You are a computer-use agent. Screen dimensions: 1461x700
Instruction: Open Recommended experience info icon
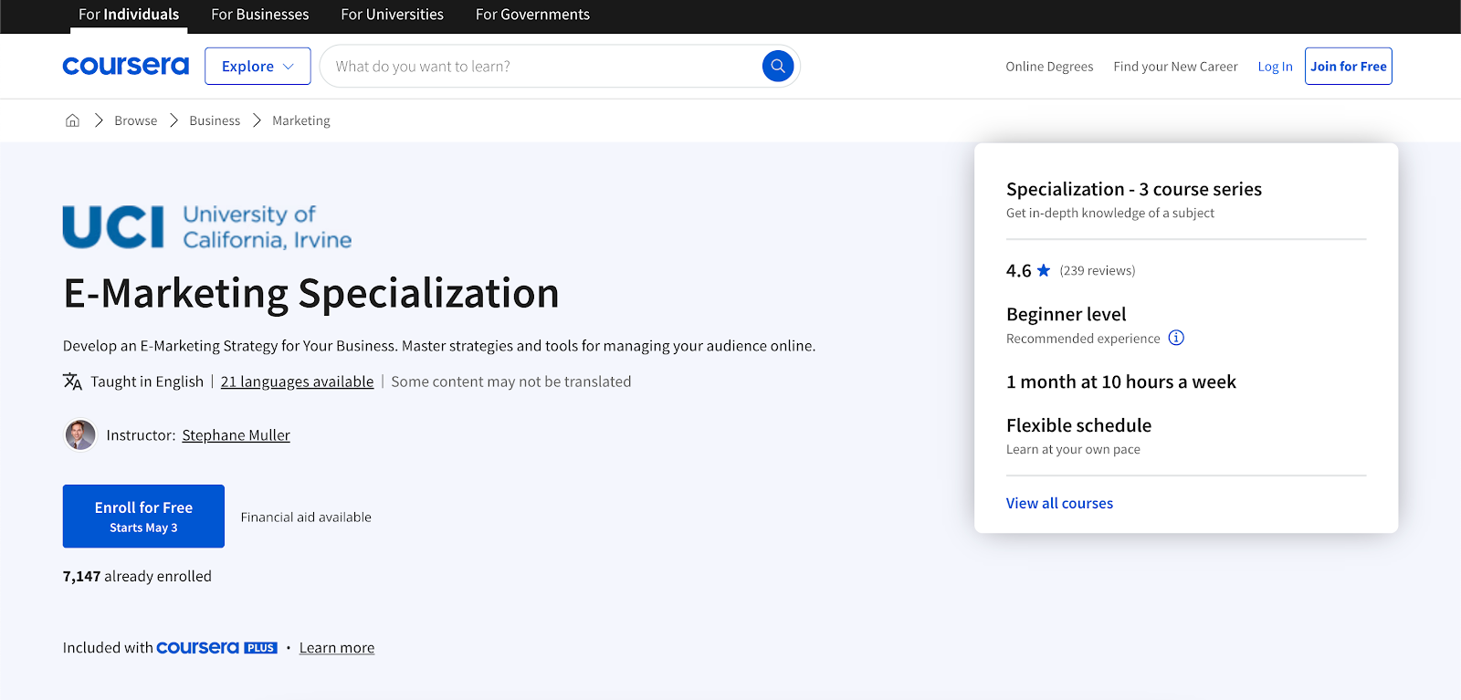pos(1176,338)
